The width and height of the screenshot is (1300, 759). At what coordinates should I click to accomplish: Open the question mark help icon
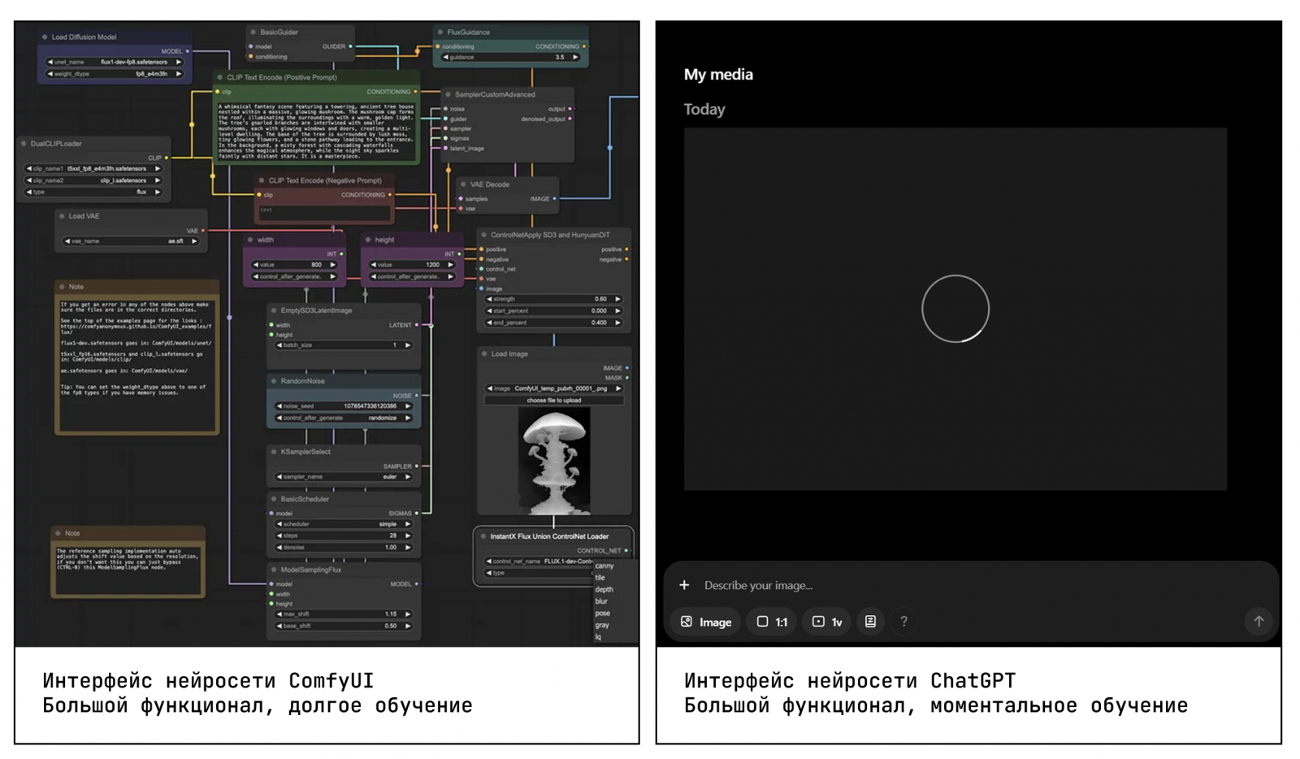(x=903, y=622)
